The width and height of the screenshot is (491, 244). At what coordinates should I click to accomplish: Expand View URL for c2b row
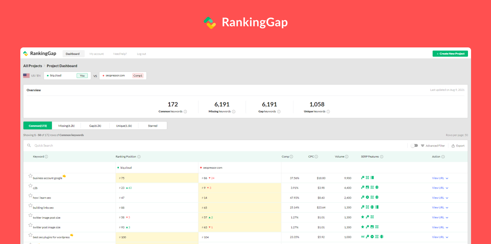pos(440,188)
